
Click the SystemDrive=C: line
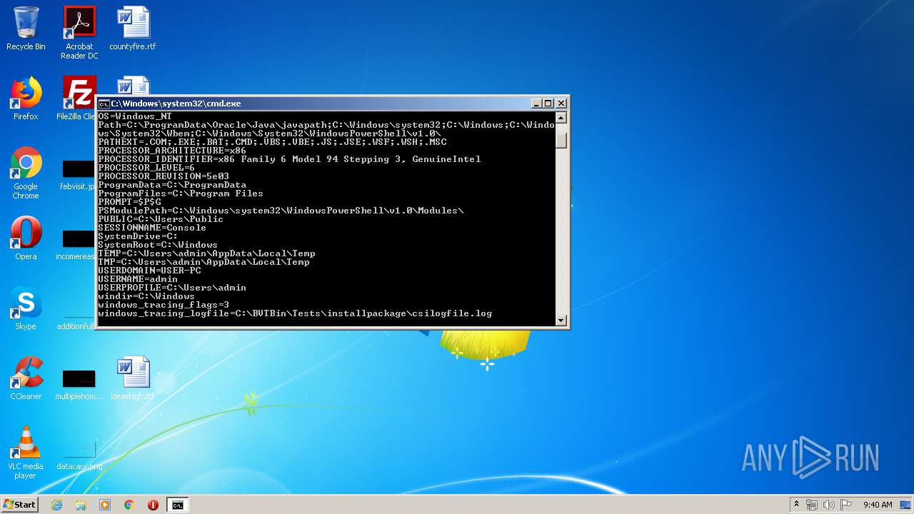point(138,236)
